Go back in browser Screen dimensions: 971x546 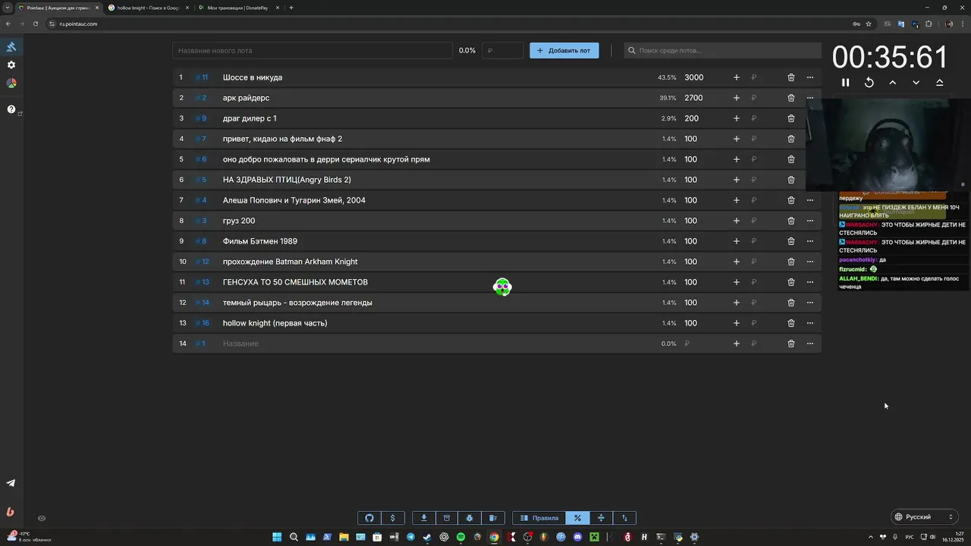click(8, 24)
